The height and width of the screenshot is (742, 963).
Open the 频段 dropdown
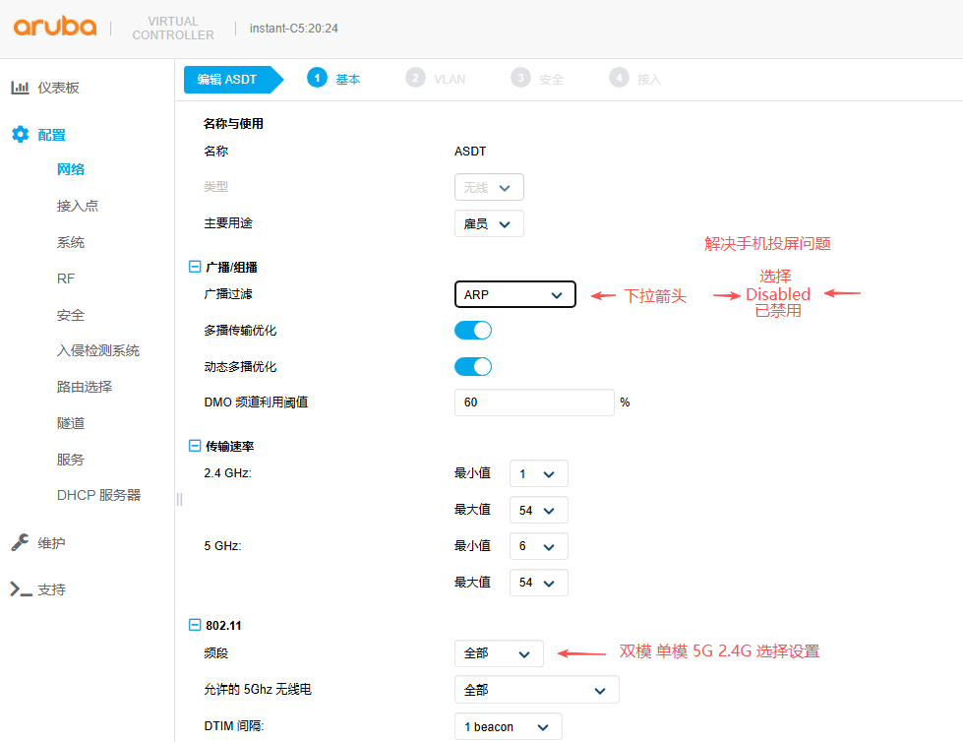[x=499, y=653]
